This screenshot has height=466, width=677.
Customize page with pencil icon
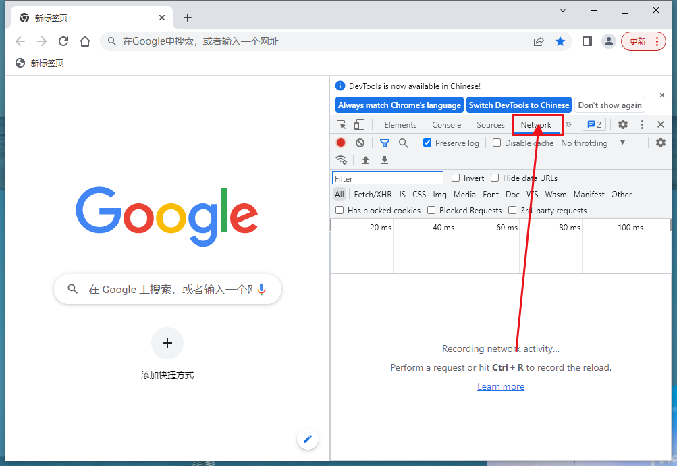(x=308, y=439)
